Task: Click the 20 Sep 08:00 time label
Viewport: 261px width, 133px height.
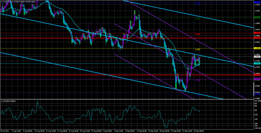Action: [165, 131]
